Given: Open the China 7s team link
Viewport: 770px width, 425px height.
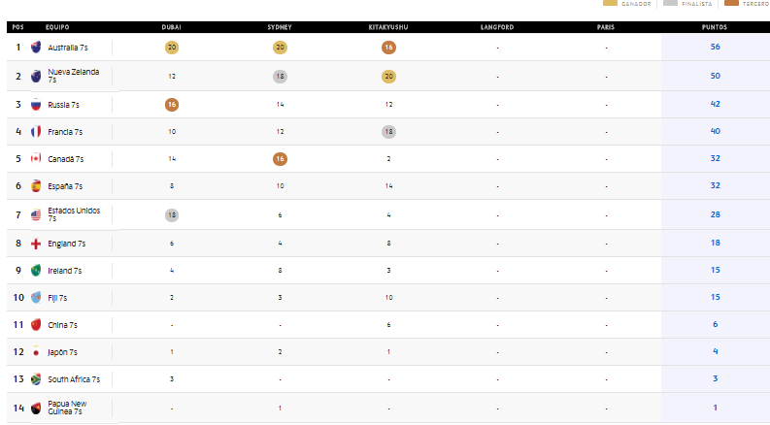Looking at the screenshot, I should click(x=62, y=325).
